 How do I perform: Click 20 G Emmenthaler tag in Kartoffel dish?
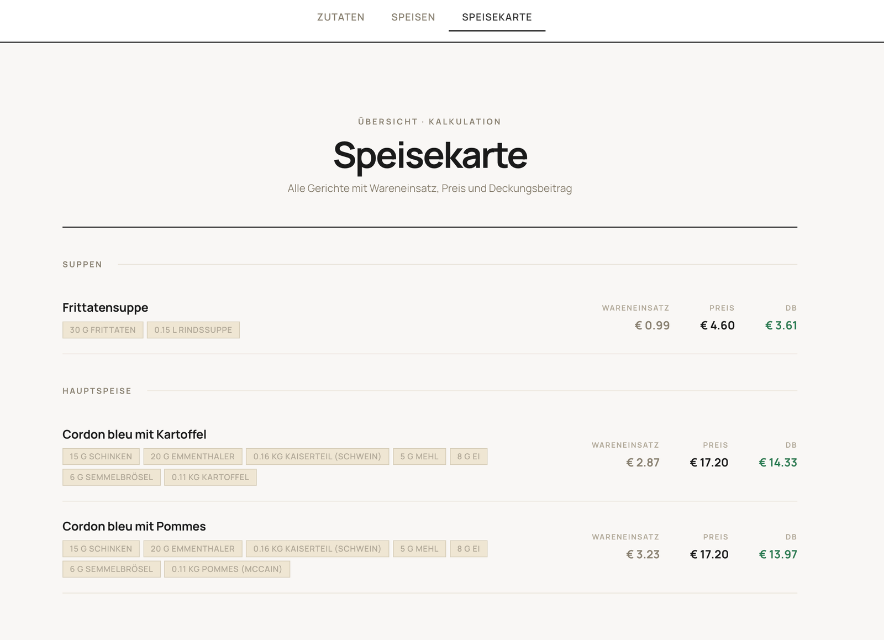click(193, 457)
